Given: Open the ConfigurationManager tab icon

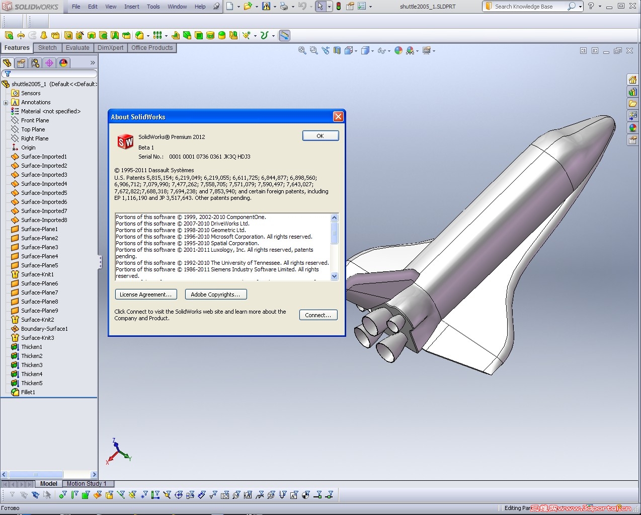Looking at the screenshot, I should 34,63.
